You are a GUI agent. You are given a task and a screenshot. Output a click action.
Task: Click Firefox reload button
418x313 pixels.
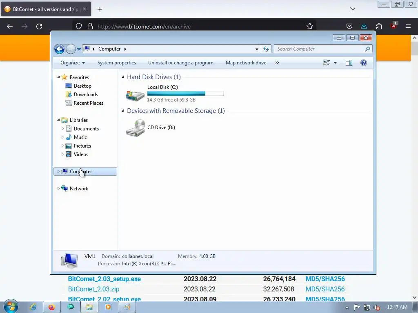(39, 26)
